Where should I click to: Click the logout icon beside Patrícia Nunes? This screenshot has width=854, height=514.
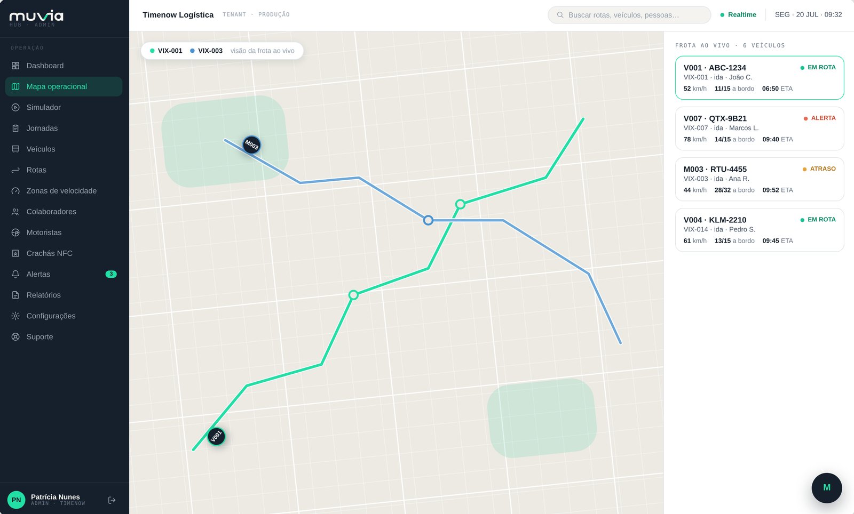[x=112, y=500]
